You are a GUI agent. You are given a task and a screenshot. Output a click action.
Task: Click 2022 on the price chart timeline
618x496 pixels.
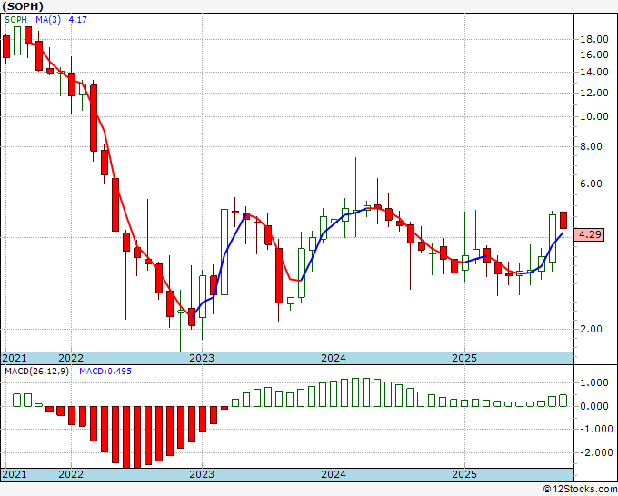[71, 358]
